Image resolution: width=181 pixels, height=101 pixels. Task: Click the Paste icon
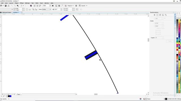click(18, 6)
